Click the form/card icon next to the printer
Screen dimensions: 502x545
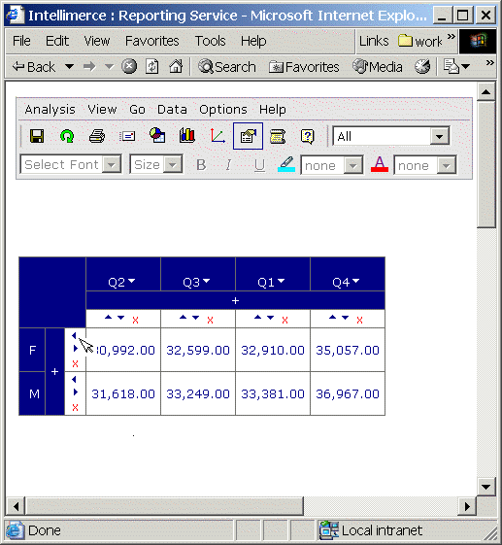(127, 136)
